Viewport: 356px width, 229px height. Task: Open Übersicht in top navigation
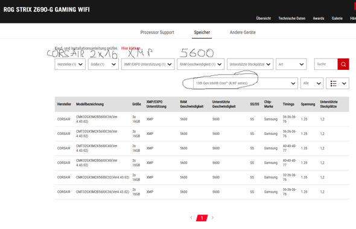263,18
